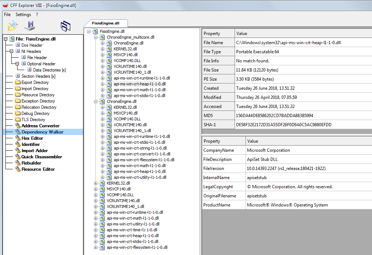The height and width of the screenshot is (255, 372).
Task: Click the Modified date value
Action: click(266, 97)
